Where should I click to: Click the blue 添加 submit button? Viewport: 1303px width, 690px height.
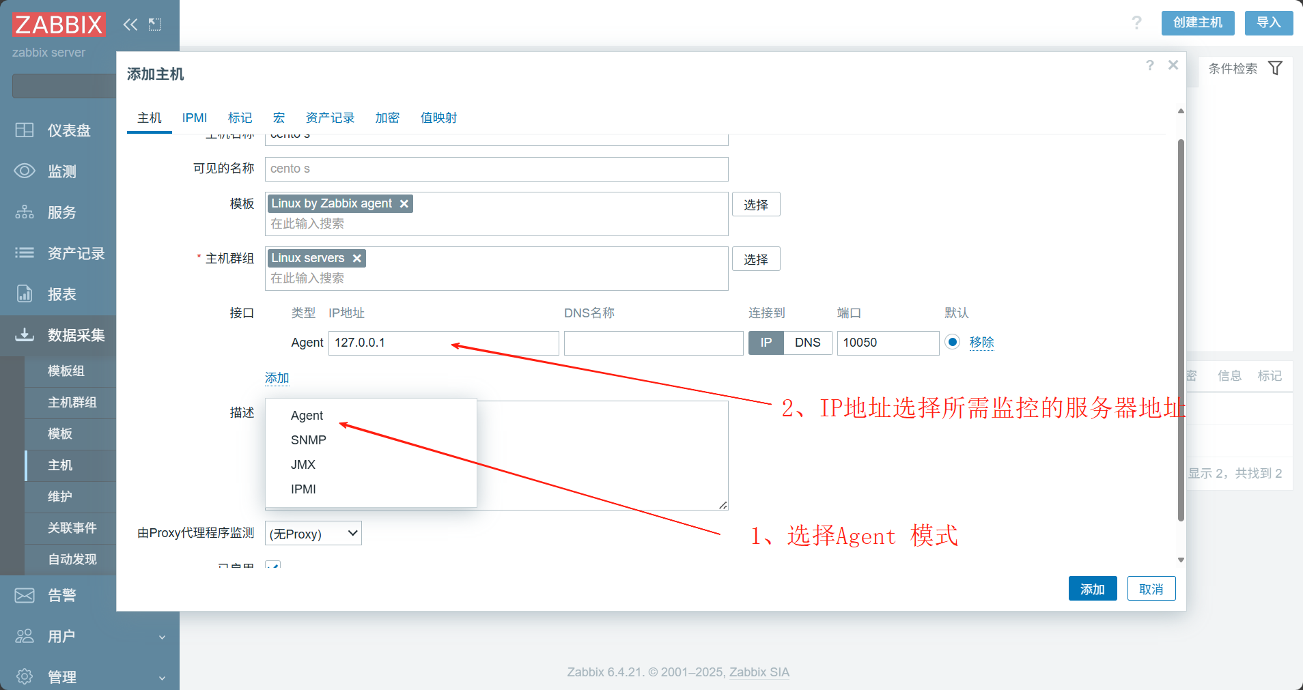coord(1093,589)
